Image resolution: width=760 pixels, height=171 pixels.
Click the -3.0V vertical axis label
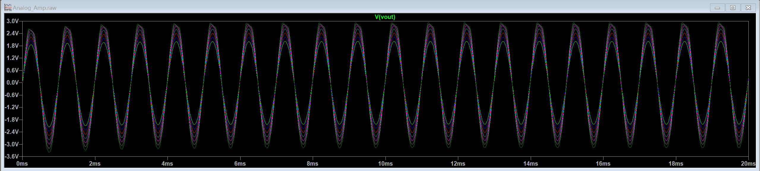pyautogui.click(x=12, y=144)
